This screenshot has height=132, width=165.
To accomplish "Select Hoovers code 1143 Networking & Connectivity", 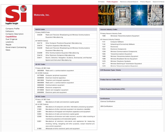I will click(131, 44).
